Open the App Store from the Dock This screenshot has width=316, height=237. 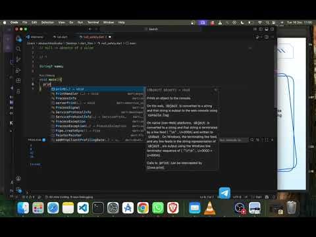[x=128, y=207]
